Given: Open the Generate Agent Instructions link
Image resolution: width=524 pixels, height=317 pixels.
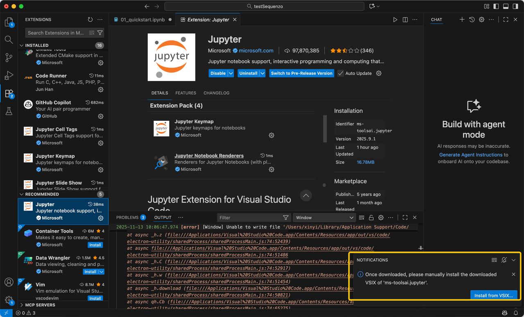Looking at the screenshot, I should click(470, 155).
